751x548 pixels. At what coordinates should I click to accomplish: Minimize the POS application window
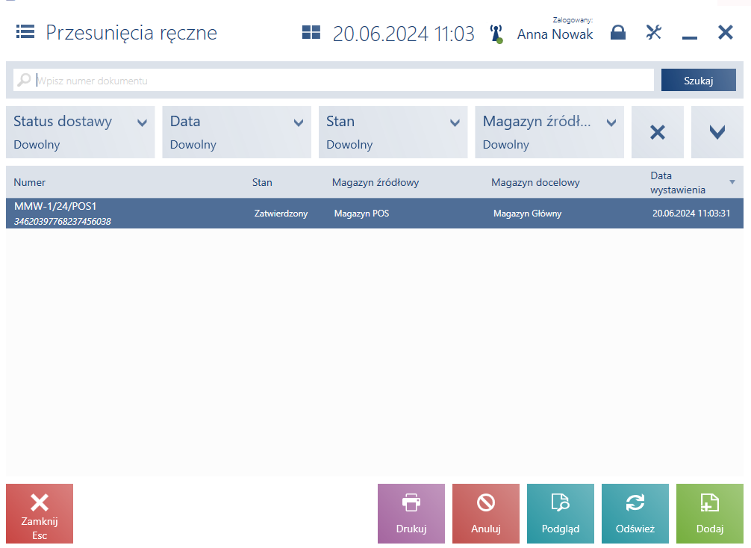coord(690,37)
